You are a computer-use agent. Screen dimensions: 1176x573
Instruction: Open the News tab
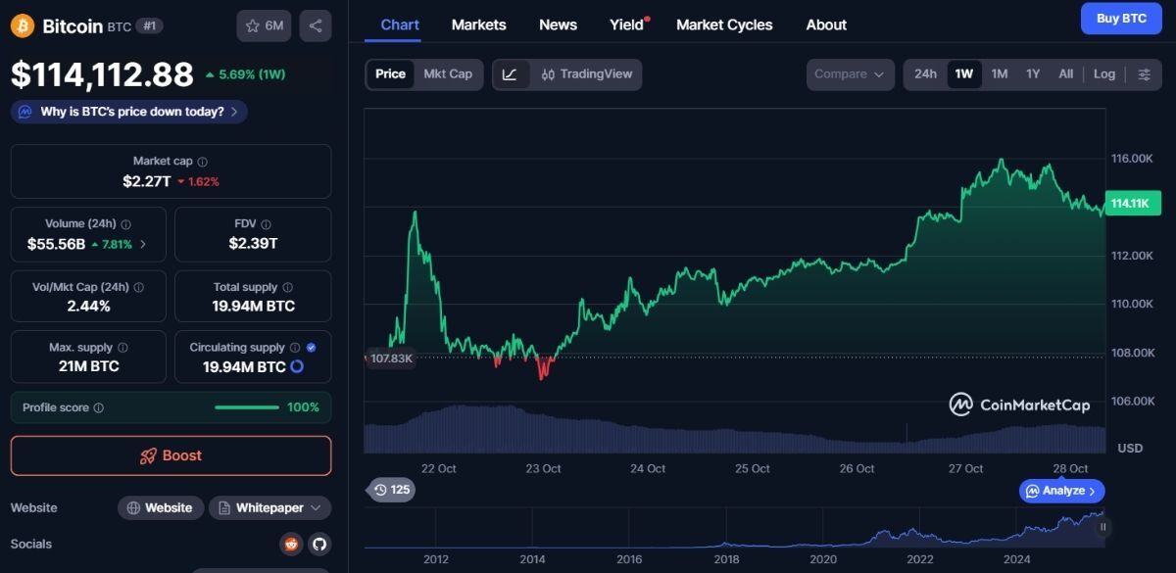558,24
